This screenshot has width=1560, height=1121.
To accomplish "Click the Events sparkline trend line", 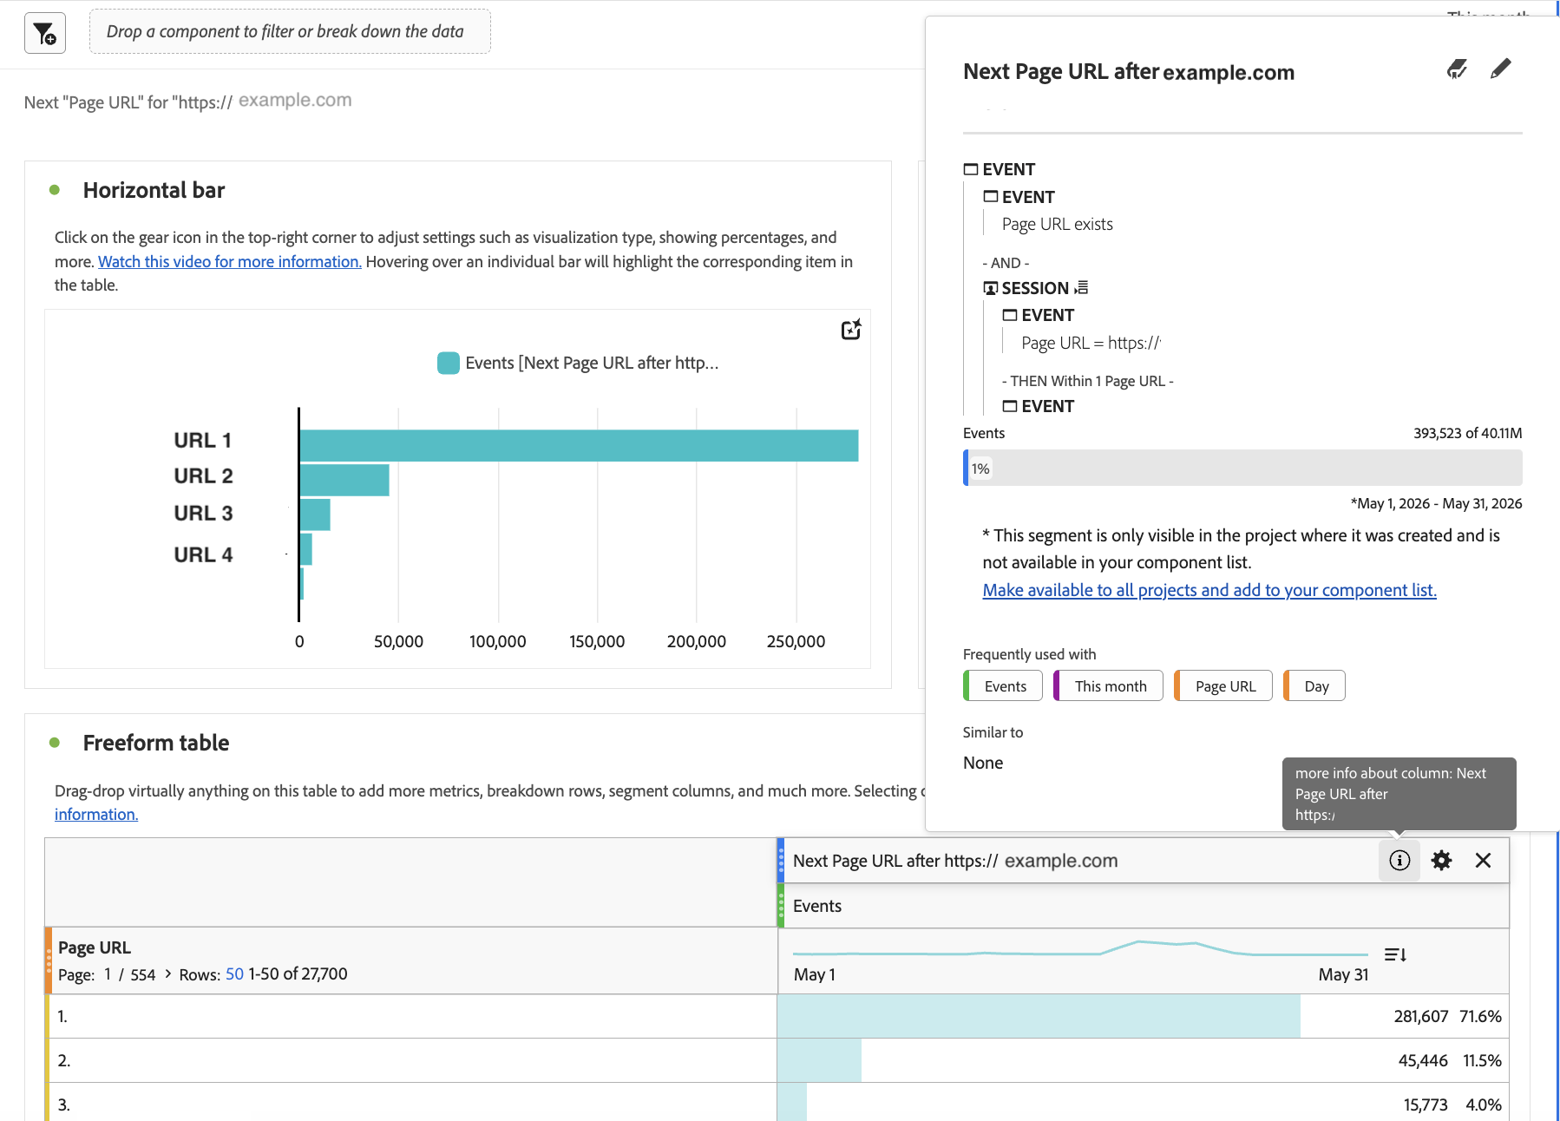I will tap(1080, 949).
